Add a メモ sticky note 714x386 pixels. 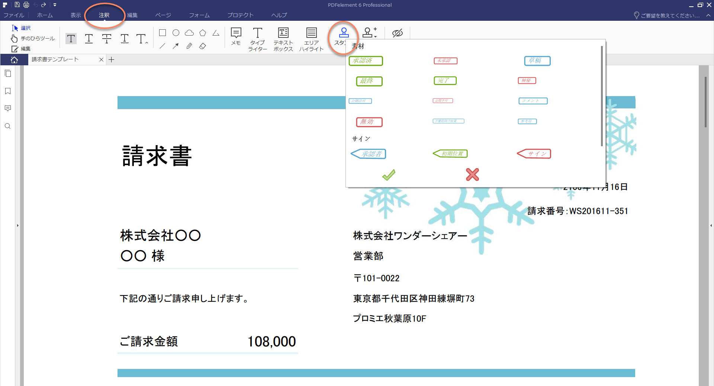(236, 36)
